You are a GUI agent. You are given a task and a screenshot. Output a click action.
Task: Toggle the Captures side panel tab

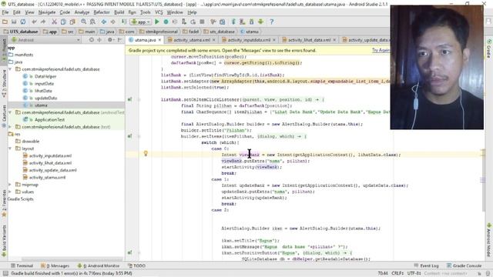pos(4,116)
